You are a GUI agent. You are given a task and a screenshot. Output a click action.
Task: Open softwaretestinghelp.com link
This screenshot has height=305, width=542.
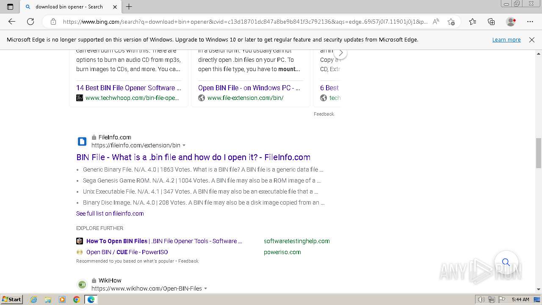point(297,241)
